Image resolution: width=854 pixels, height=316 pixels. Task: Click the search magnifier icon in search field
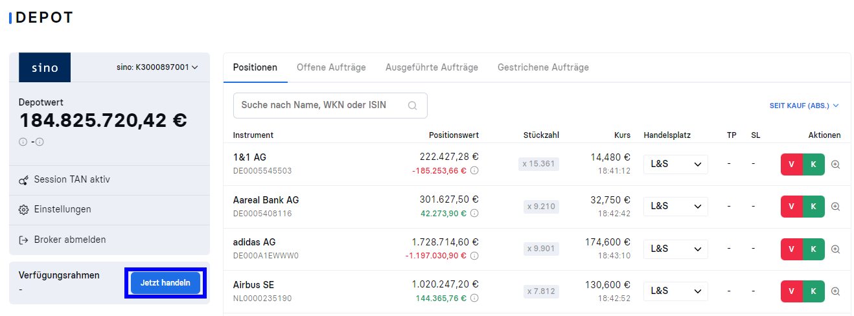click(412, 106)
